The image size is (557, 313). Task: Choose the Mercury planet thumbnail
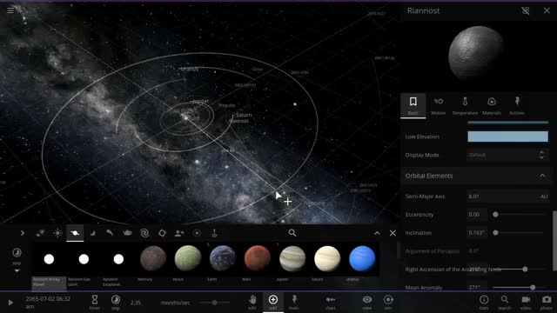pos(153,259)
